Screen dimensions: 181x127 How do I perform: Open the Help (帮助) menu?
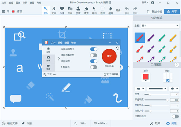(39, 3)
